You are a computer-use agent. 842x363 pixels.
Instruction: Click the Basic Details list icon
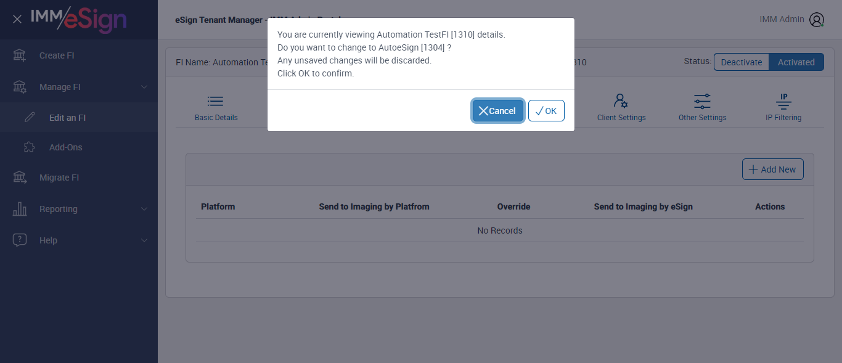216,101
